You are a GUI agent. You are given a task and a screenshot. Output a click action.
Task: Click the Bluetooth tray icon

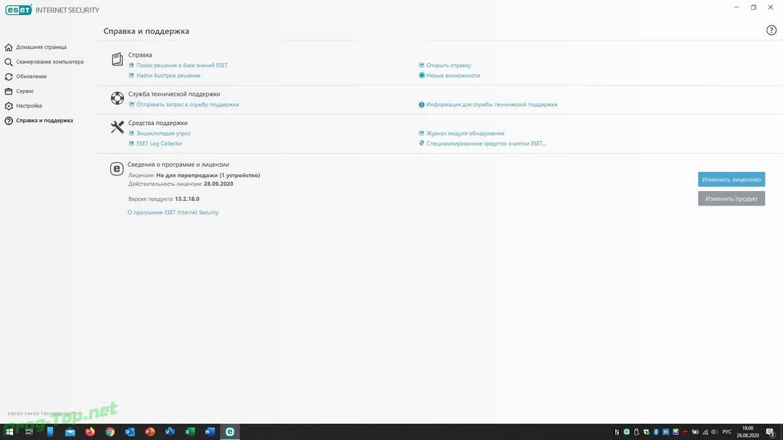(656, 432)
